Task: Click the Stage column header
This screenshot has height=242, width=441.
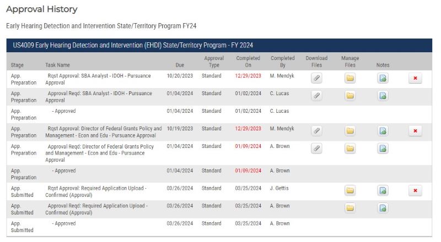Action: 17,65
